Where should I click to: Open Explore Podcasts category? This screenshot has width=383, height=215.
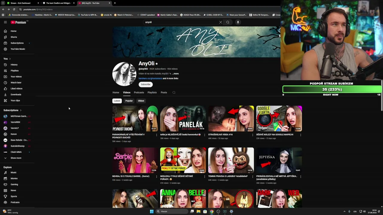[15, 202]
